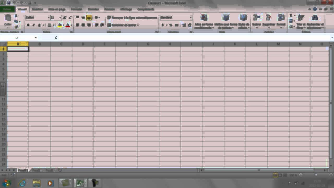This screenshot has width=334, height=188.
Task: Click the Styles de cellules button
Action: [x=243, y=21]
